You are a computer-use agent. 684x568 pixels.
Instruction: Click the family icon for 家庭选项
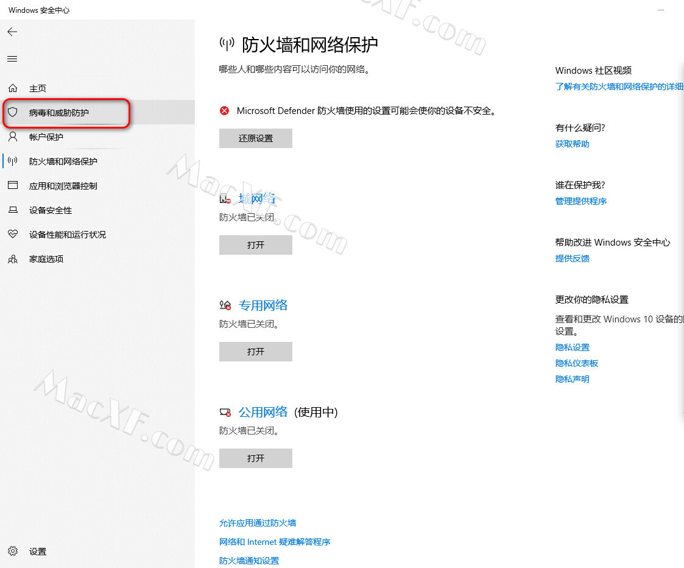coord(13,259)
